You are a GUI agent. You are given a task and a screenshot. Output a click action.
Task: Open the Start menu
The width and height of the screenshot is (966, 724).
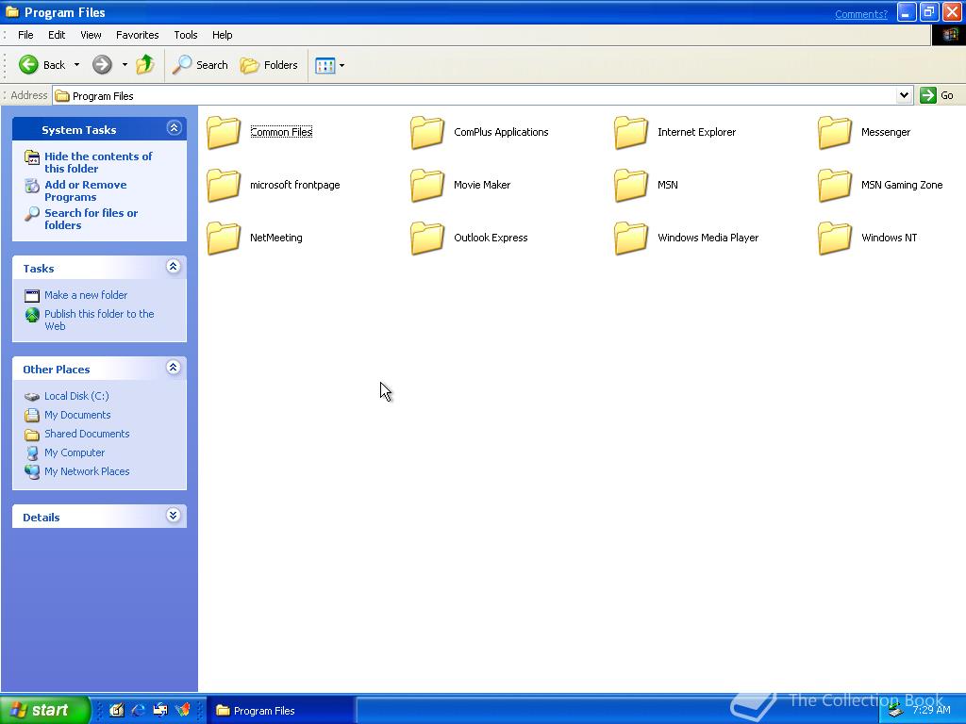(44, 710)
